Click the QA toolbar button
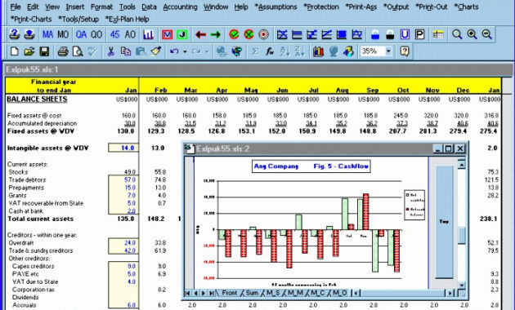The width and height of the screenshot is (515, 310). click(x=81, y=34)
